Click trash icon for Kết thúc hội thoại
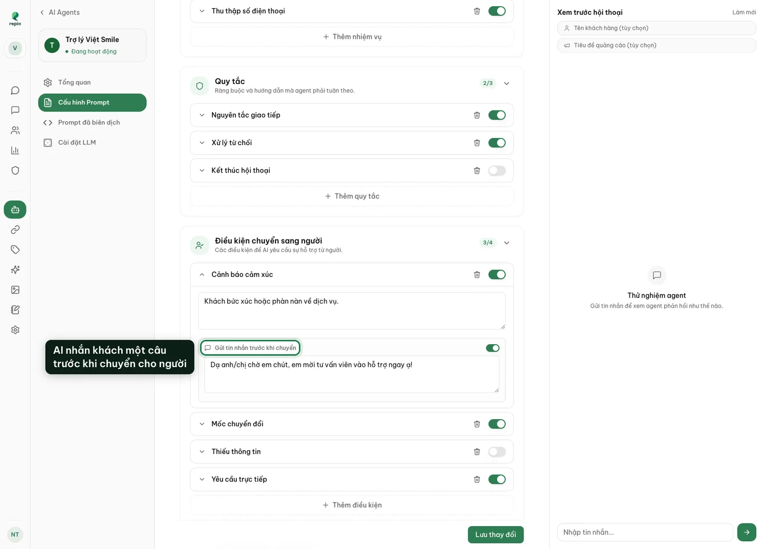Screen dimensions: 764x549 click(x=477, y=171)
